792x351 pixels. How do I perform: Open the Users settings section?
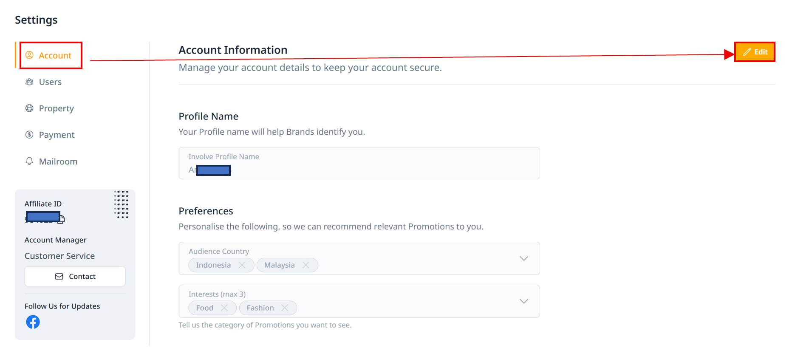[x=50, y=82]
